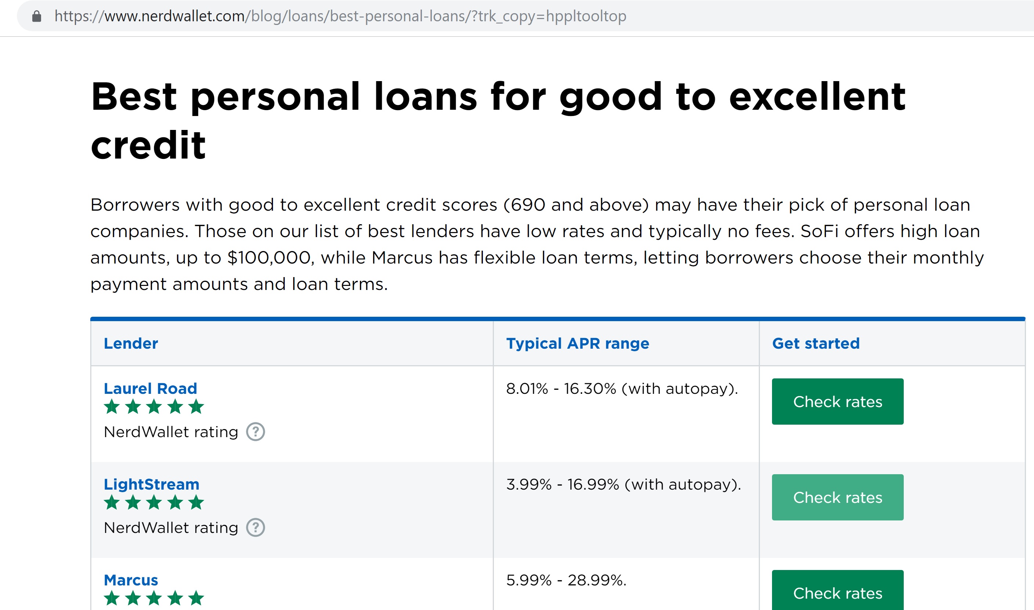This screenshot has height=610, width=1034.
Task: Click the "Typical APR range" column header
Action: pyautogui.click(x=578, y=343)
